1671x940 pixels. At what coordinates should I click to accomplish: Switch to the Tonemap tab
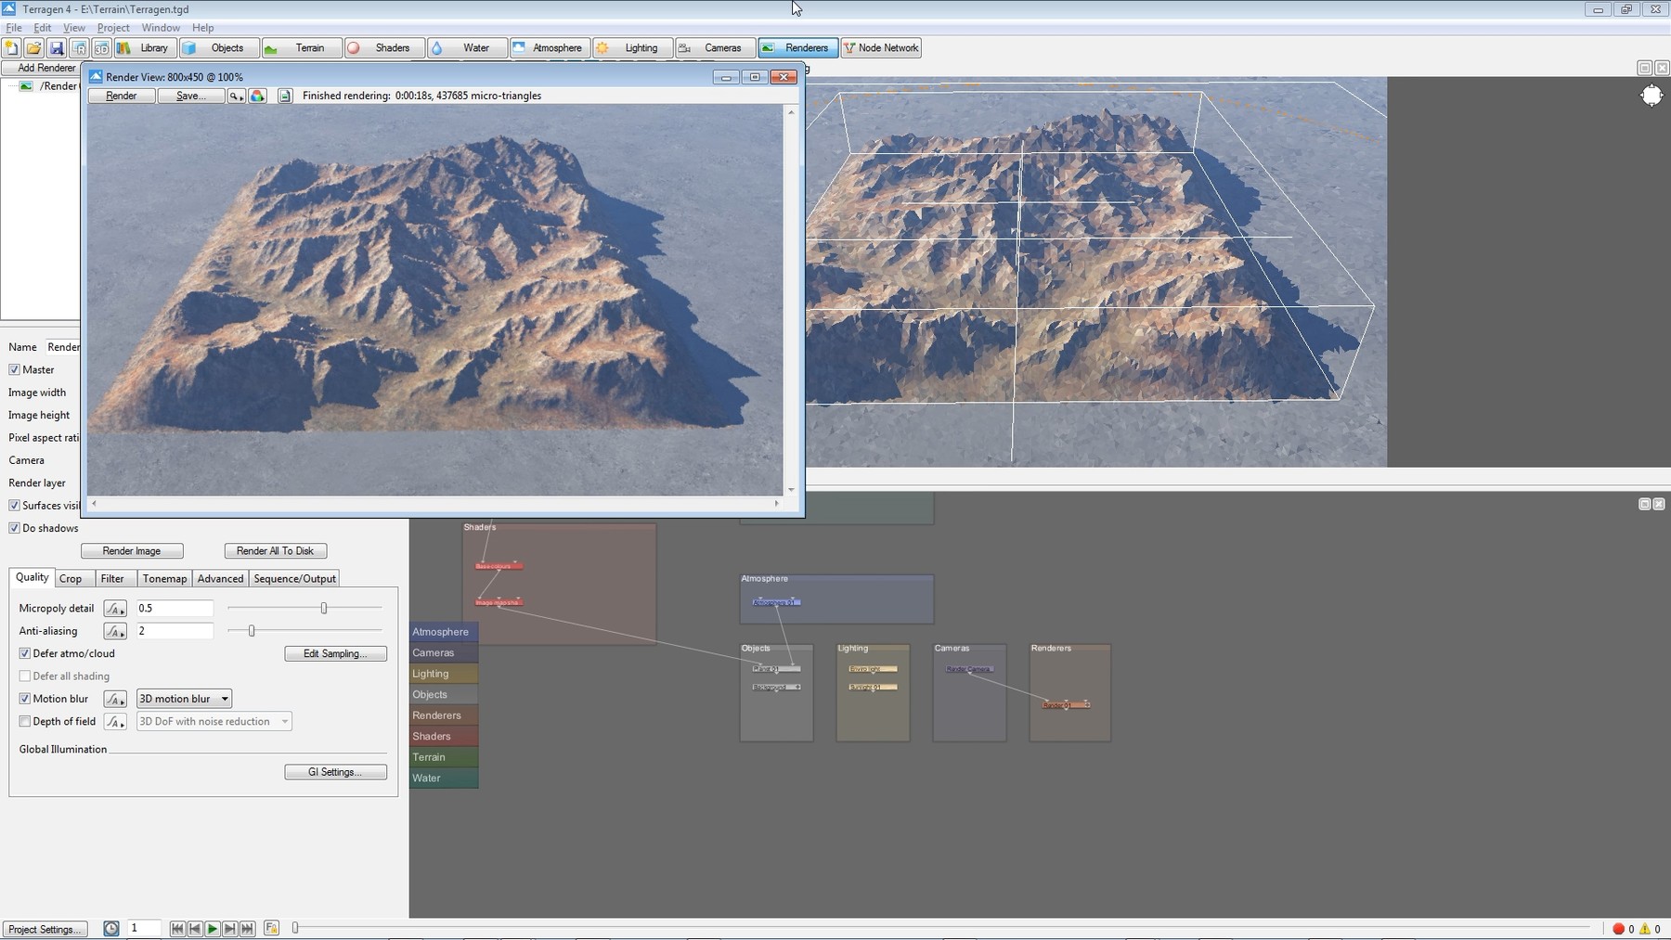pyautogui.click(x=164, y=578)
